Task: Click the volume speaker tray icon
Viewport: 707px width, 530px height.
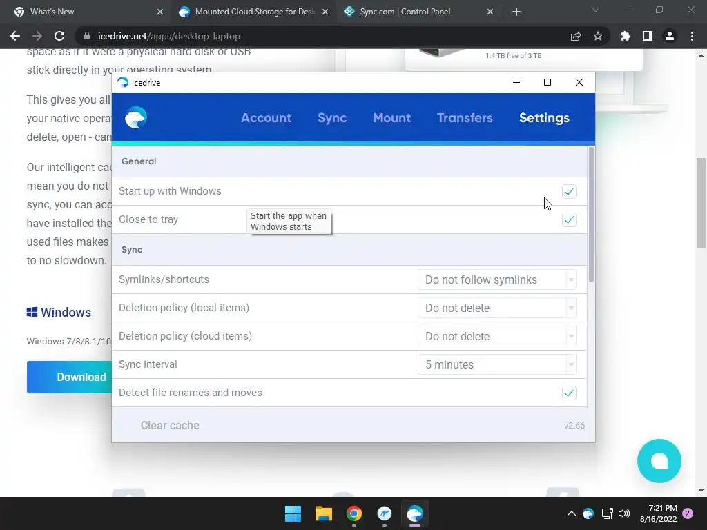Action: pyautogui.click(x=624, y=513)
